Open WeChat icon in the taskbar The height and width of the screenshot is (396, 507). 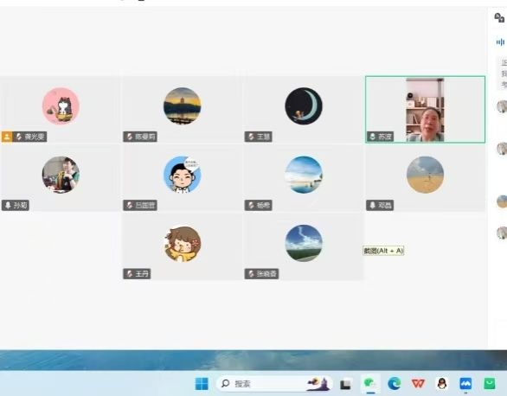pos(370,383)
